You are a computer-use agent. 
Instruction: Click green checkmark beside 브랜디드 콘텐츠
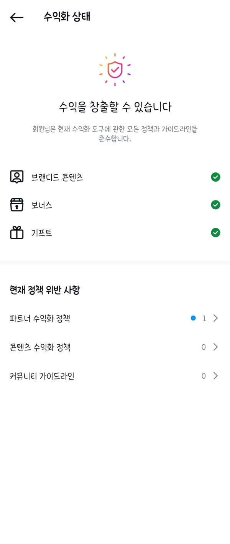coord(215,177)
